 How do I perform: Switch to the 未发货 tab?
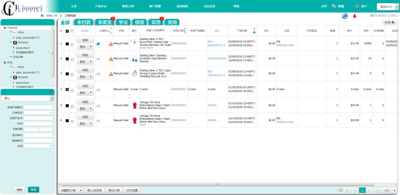point(104,23)
